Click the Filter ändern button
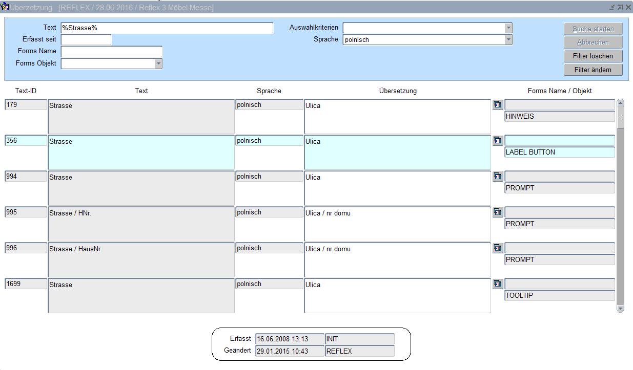633x370 pixels. 593,70
